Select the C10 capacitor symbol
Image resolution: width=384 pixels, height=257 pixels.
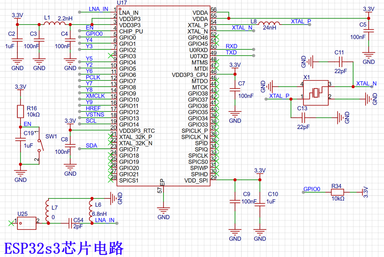point(260,205)
